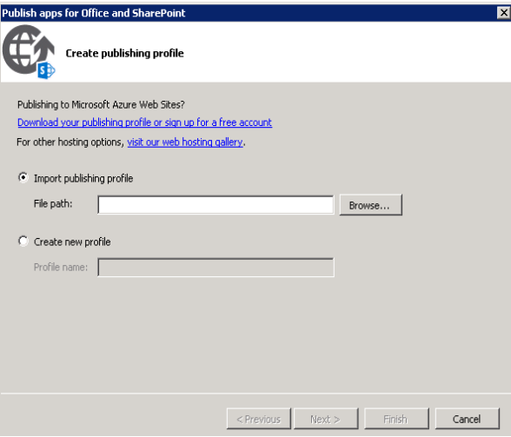Click the disabled Profile name field

[216, 268]
